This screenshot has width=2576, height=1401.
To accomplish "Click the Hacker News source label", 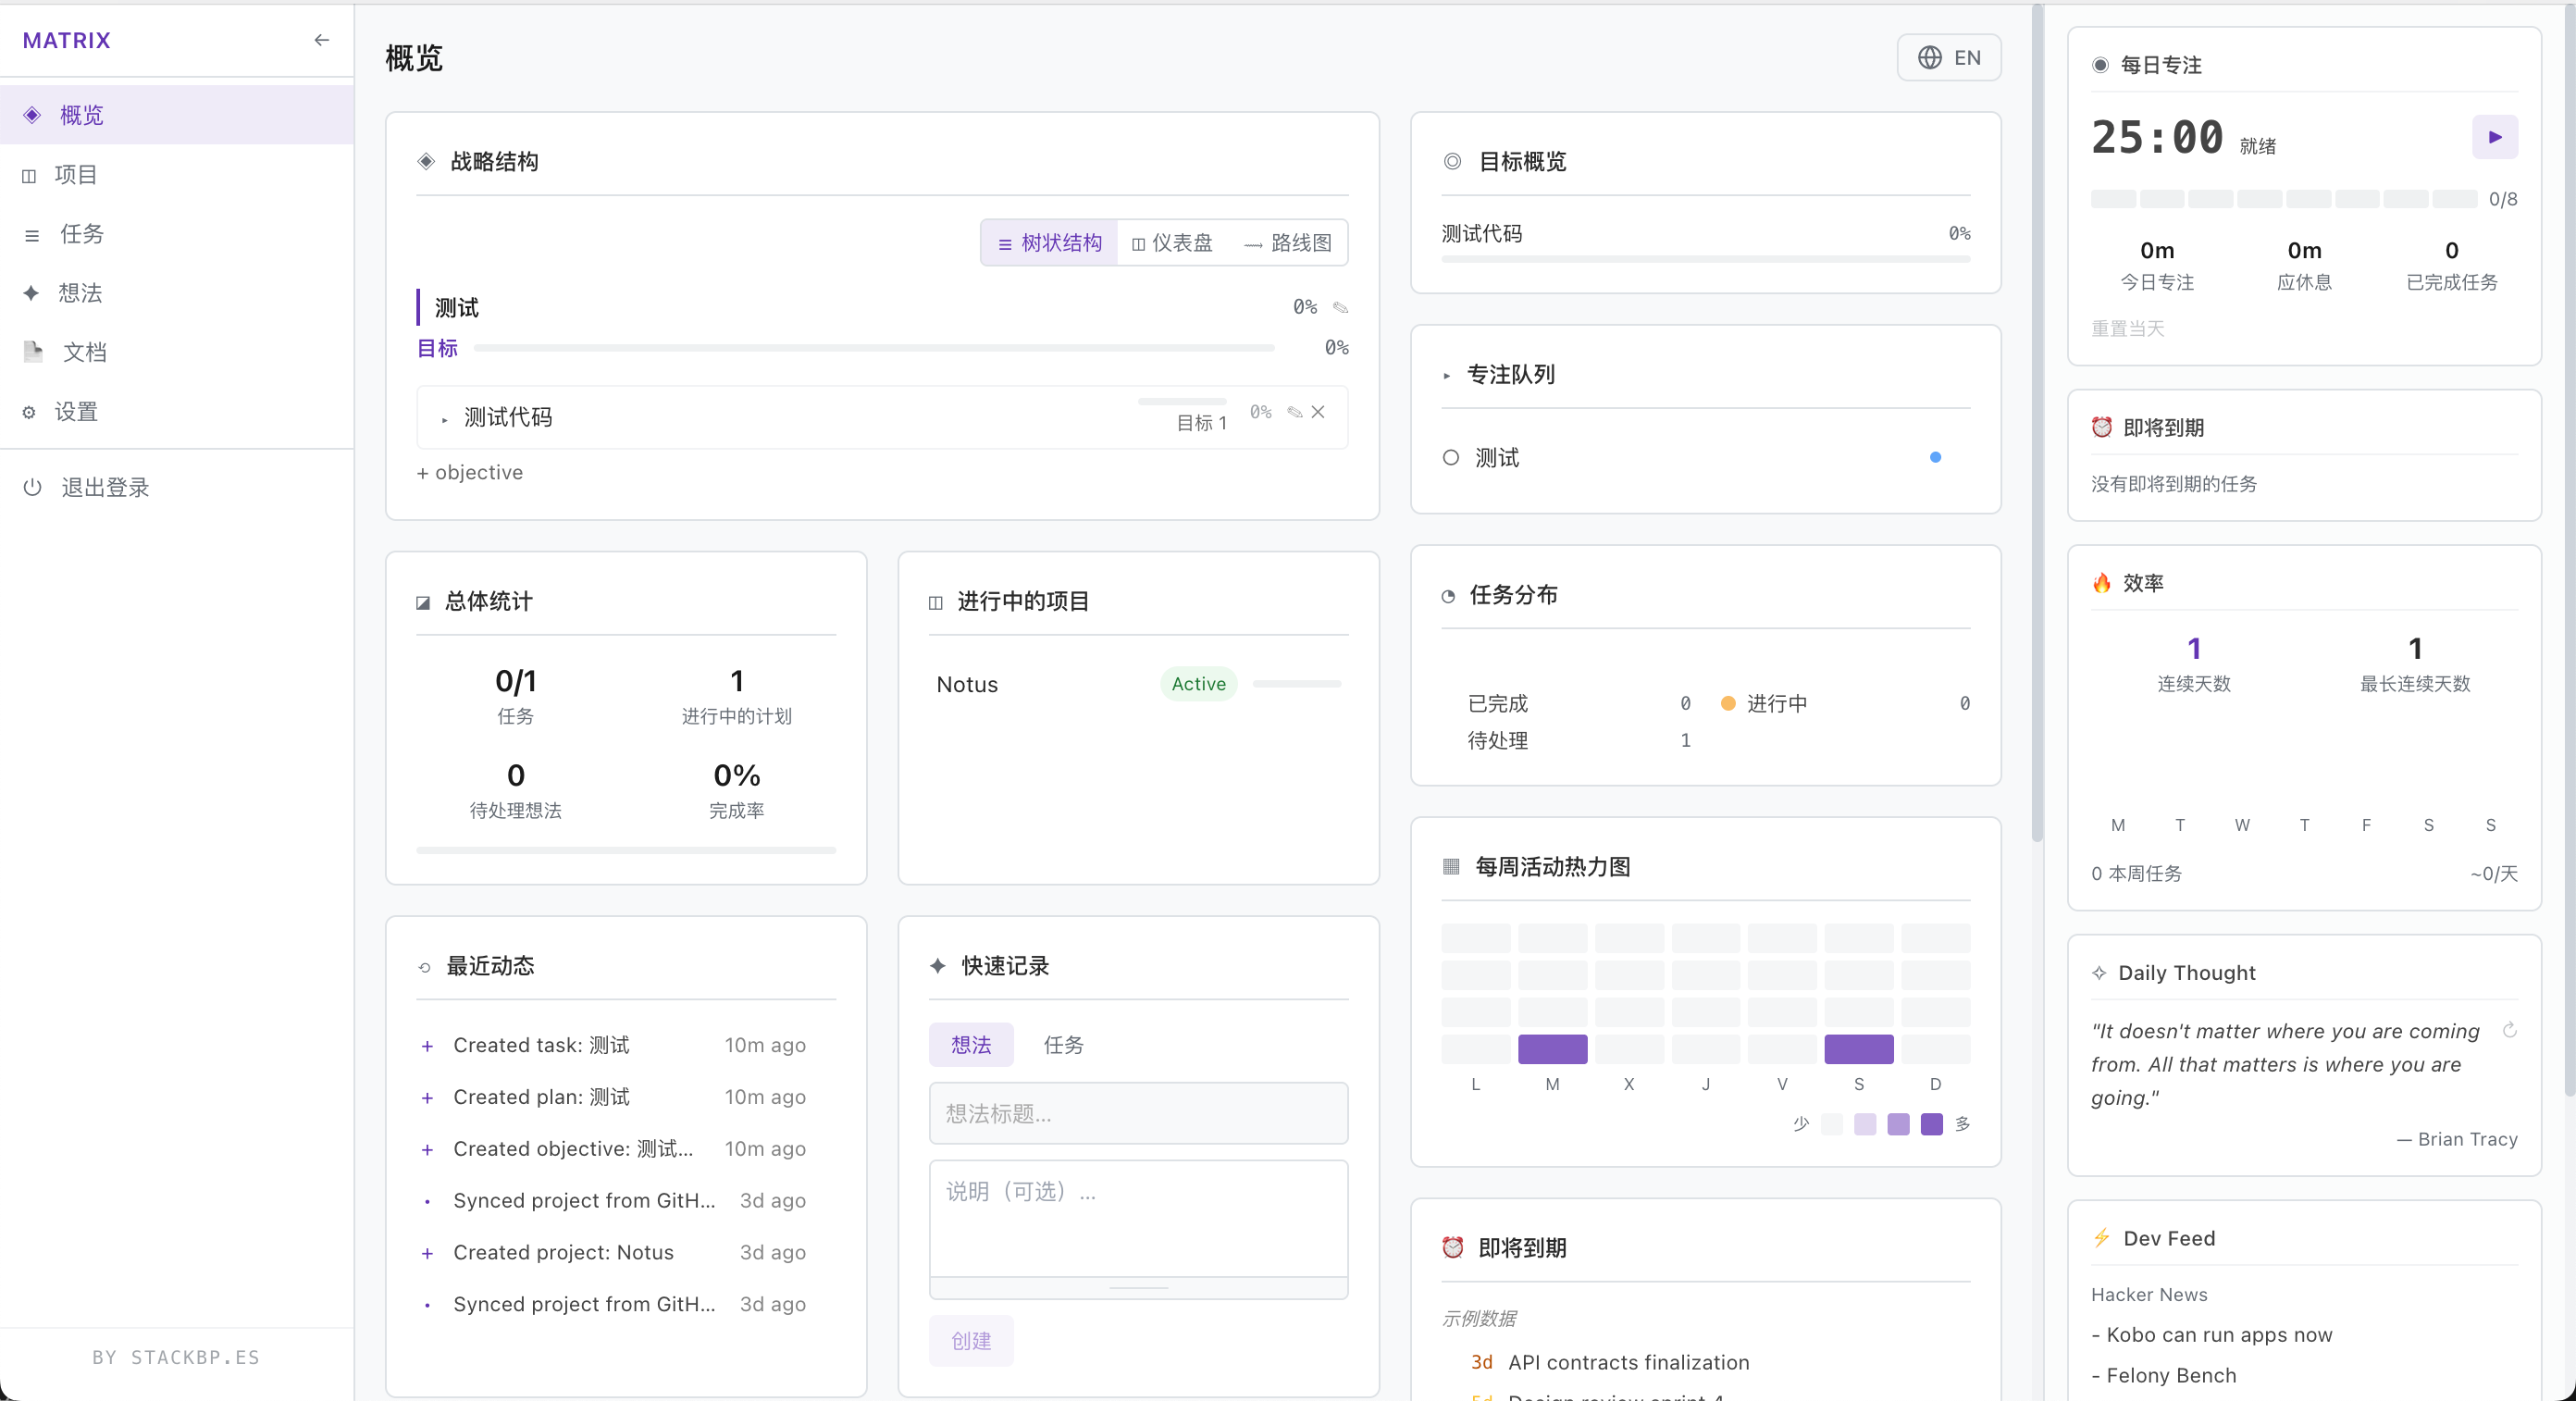I will coord(2149,1295).
